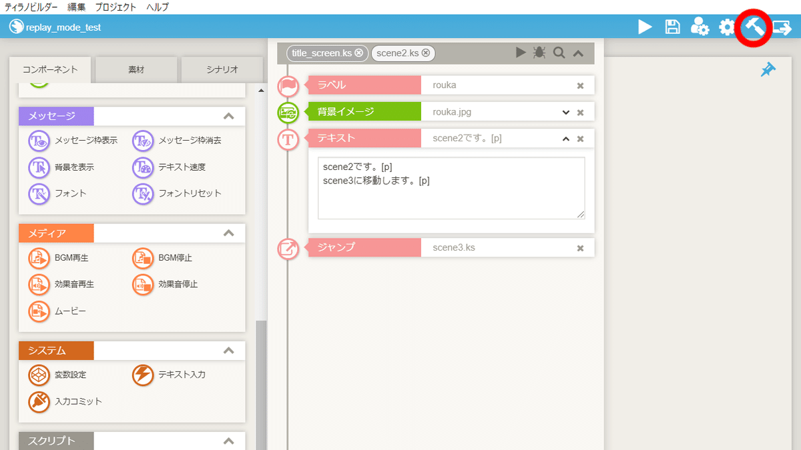
Task: Open the ティラノビルダー menu
Action: (x=31, y=7)
